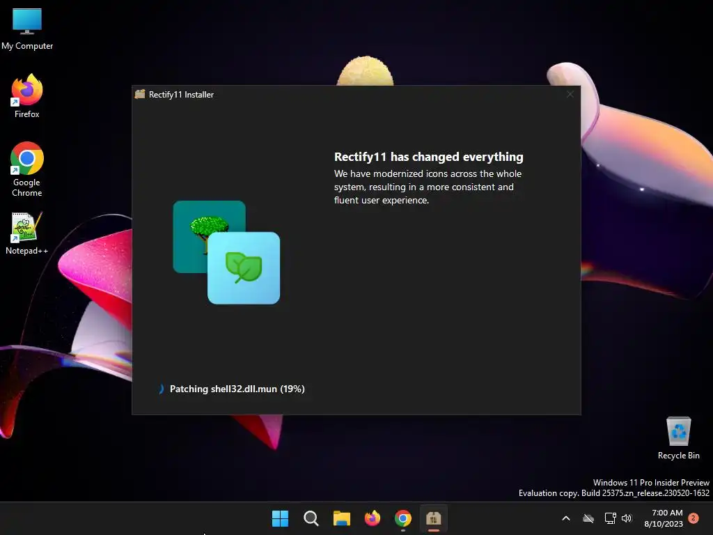Close the Rectify11 Installer window
This screenshot has height=535, width=713.
pyautogui.click(x=570, y=94)
